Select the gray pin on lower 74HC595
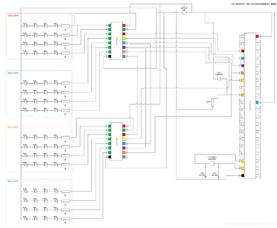The image size is (277, 228). pos(124,157)
